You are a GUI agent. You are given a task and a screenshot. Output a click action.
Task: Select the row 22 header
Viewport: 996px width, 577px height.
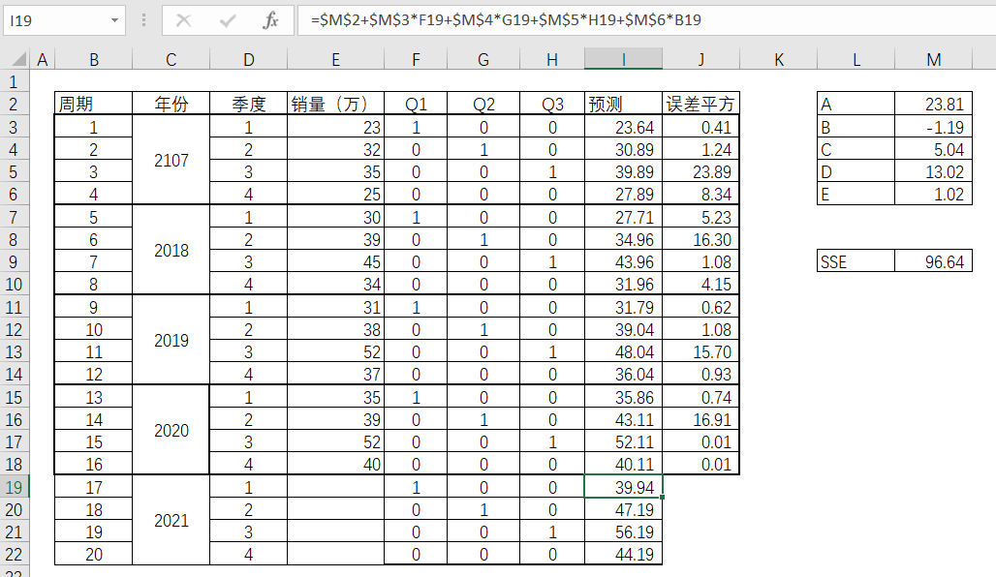tap(15, 555)
